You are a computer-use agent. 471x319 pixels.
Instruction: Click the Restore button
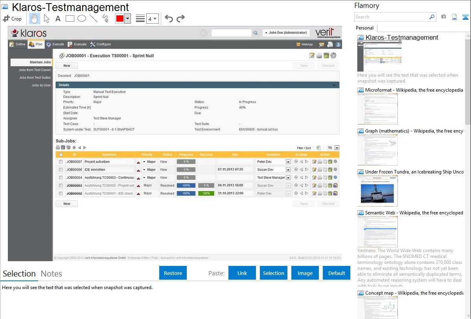tap(173, 273)
